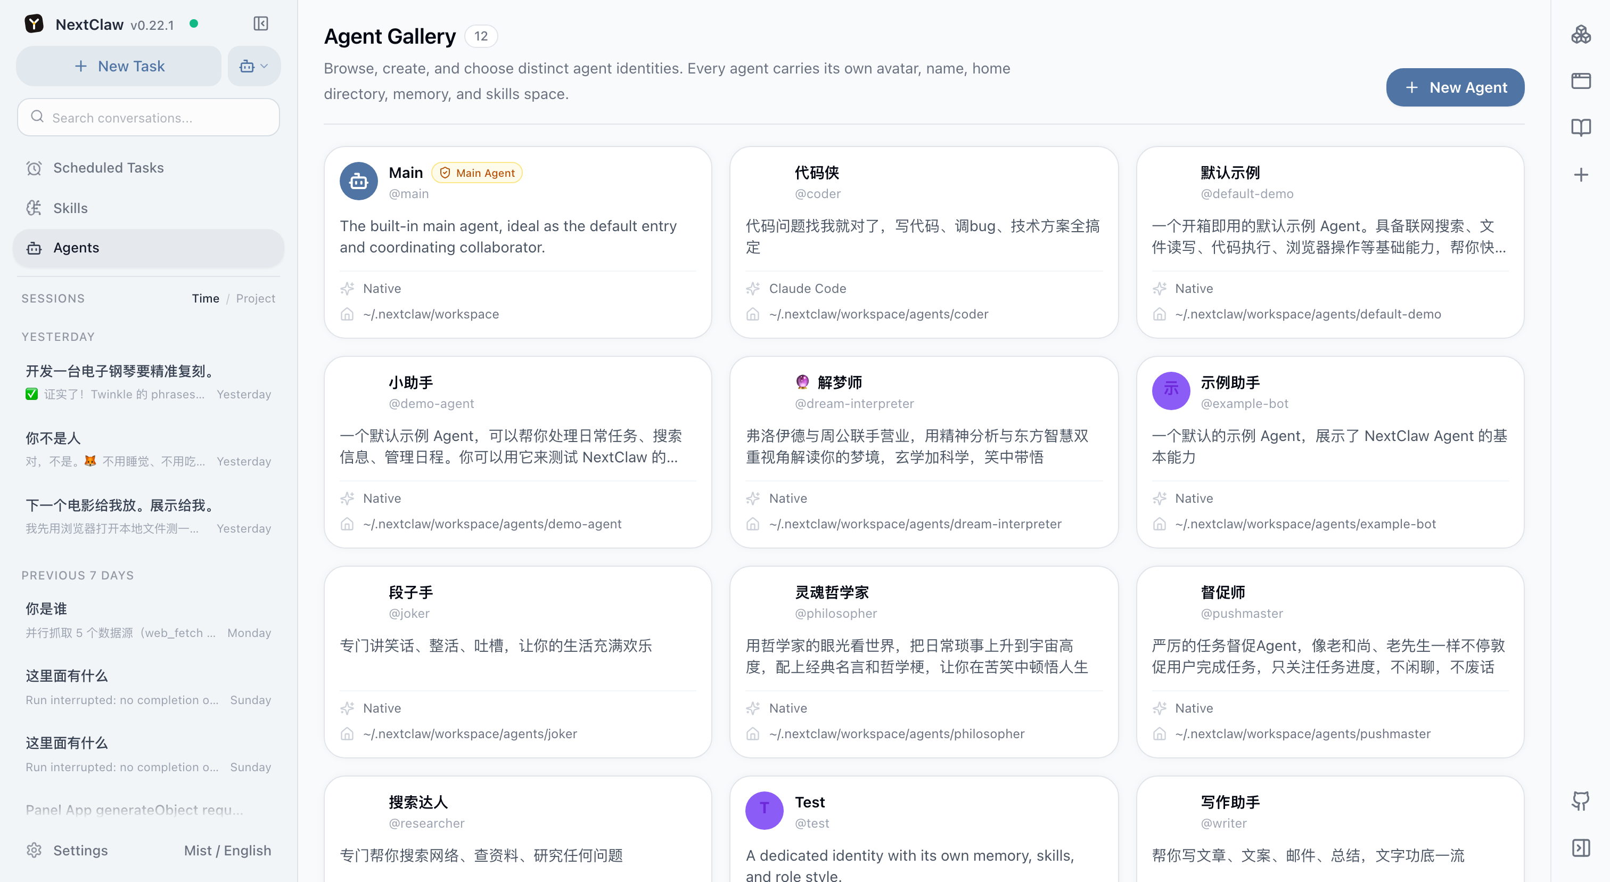Screen dimensions: 1610x882
Task: Focus the Search conversations field
Action: coord(149,118)
